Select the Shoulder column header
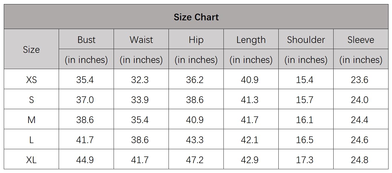Image resolution: width=392 pixels, height=173 pixels. [x=306, y=40]
